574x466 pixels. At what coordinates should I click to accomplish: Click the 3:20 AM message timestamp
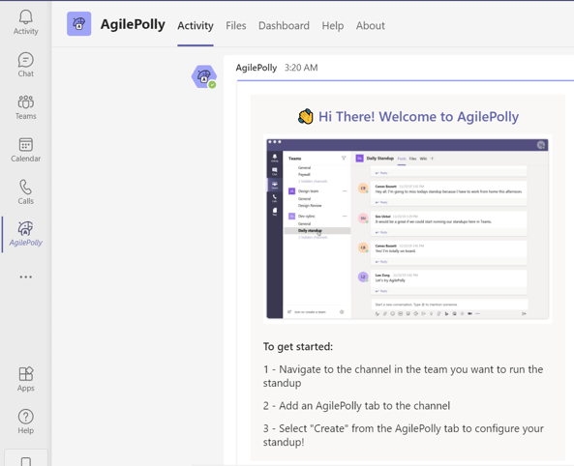click(301, 68)
